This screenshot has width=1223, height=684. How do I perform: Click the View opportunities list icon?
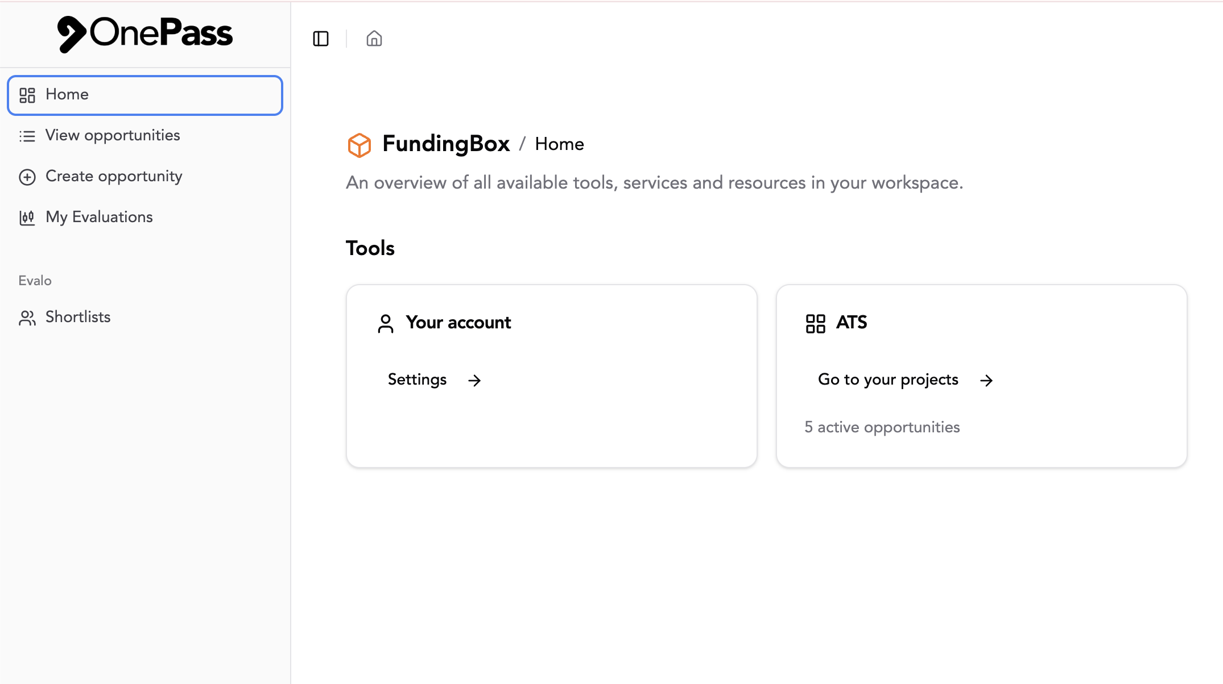click(x=27, y=136)
